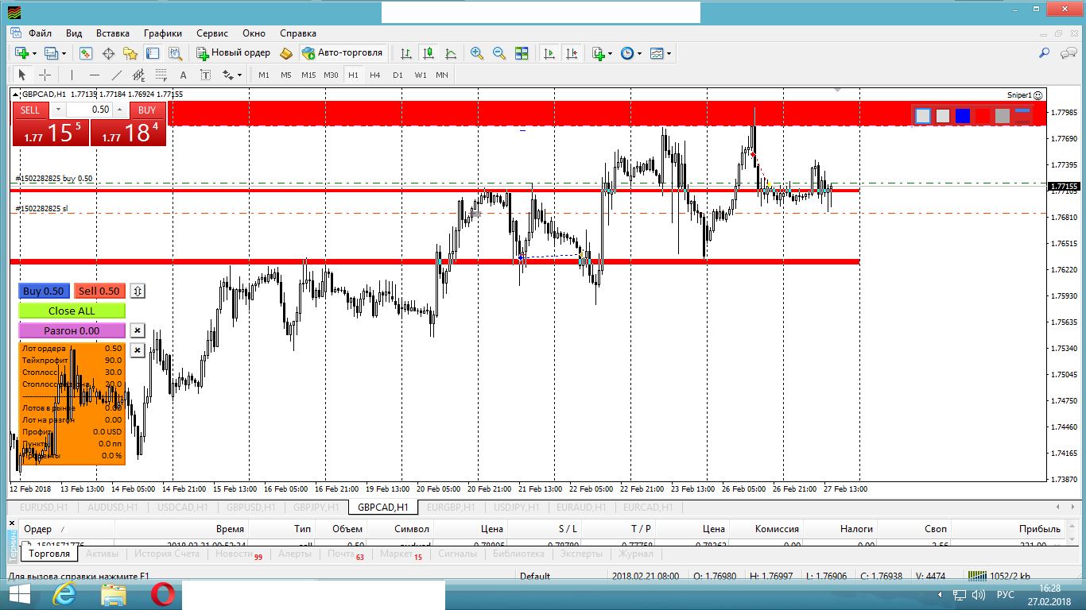This screenshot has height=610, width=1086.
Task: Click the lot volume field showing 0.50
Action: (x=90, y=110)
